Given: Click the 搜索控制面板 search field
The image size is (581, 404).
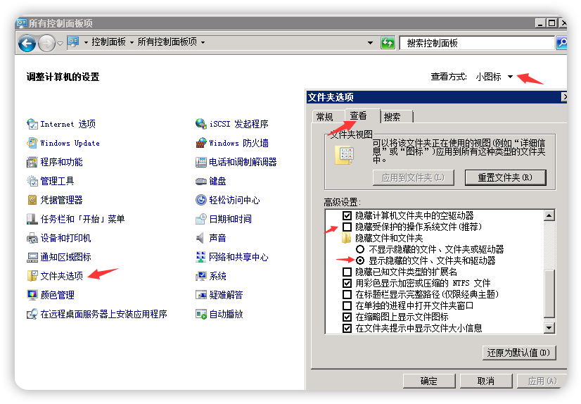Looking at the screenshot, I should pos(477,43).
